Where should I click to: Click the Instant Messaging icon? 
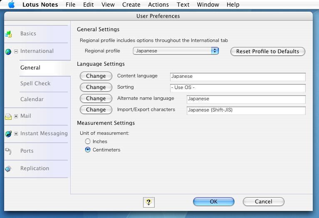coord(8,134)
